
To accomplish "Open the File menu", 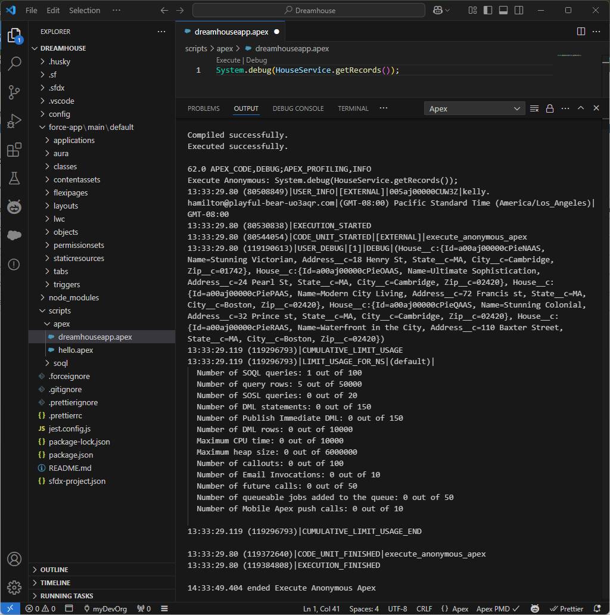I will point(32,10).
